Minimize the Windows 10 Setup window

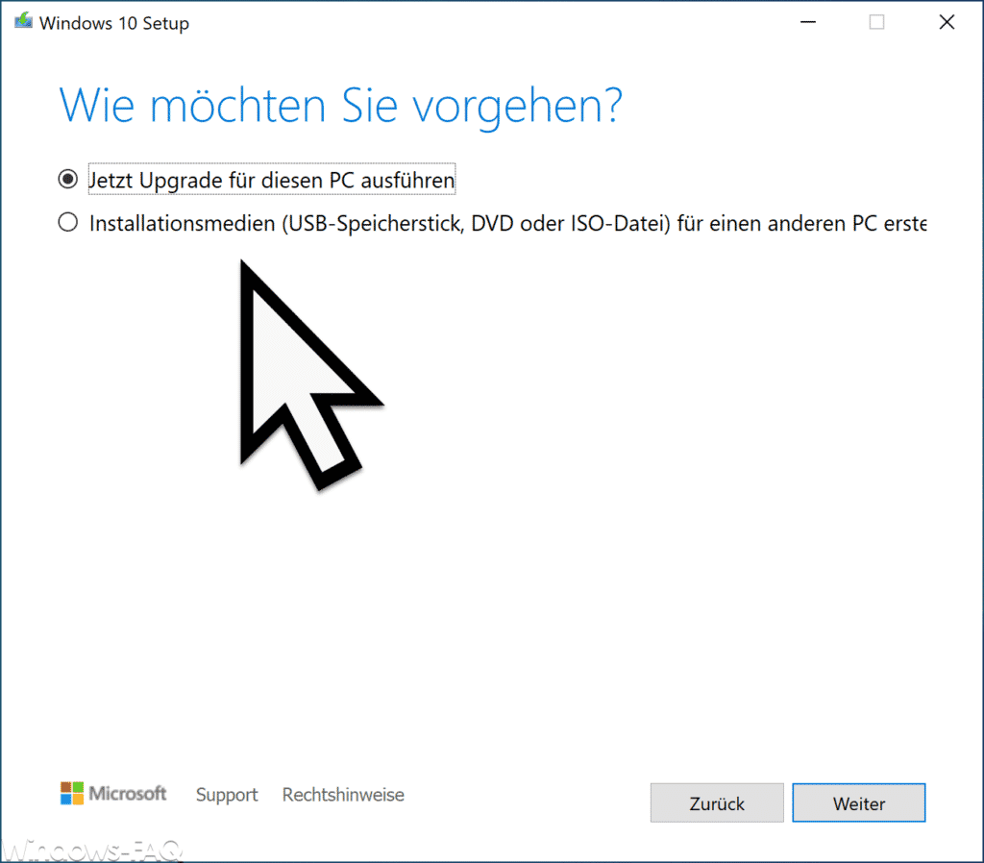coord(808,22)
